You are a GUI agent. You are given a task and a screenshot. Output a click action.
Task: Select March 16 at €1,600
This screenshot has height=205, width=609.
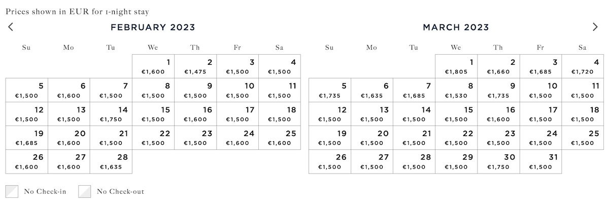point(498,114)
